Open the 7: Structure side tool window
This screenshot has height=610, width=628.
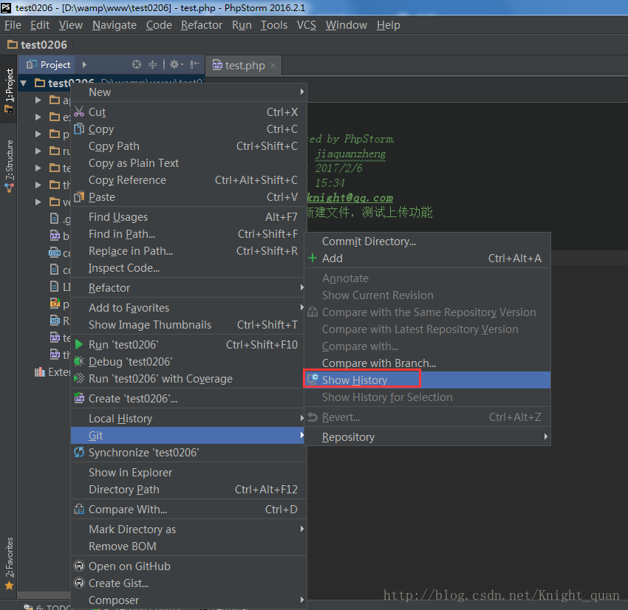tap(9, 165)
